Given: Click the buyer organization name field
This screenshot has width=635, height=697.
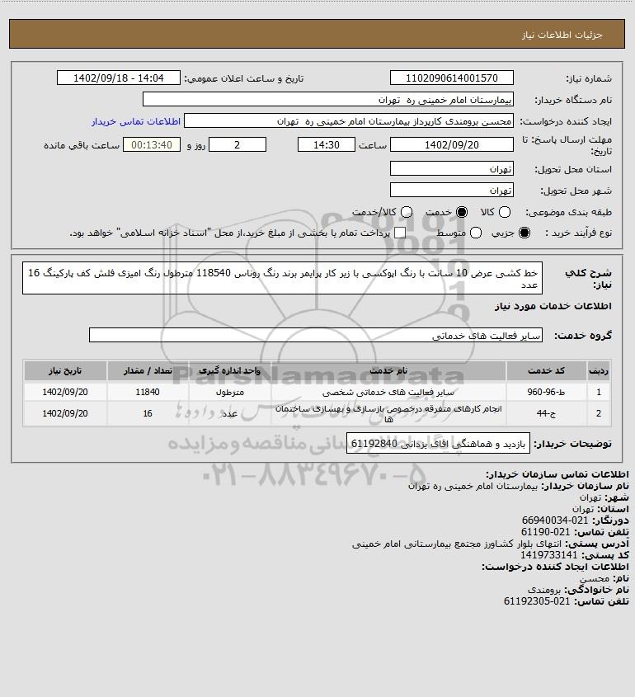Looking at the screenshot, I should coord(328,100).
